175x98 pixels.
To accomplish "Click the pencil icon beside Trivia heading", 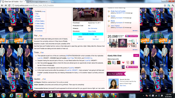I will pos(40,53).
